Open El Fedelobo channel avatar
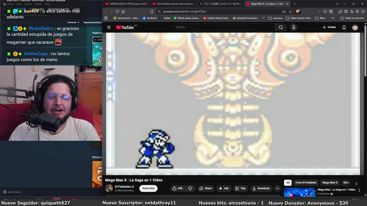This screenshot has height=206, width=367. pos(109,188)
